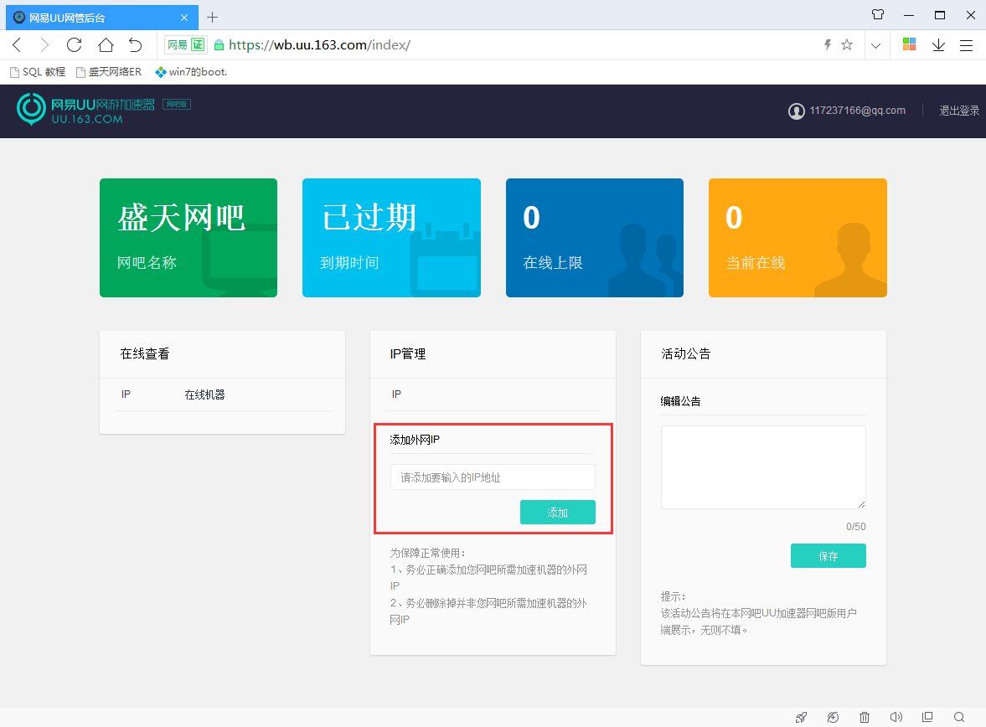
Task: Expand the address bar dropdown arrow
Action: (875, 45)
